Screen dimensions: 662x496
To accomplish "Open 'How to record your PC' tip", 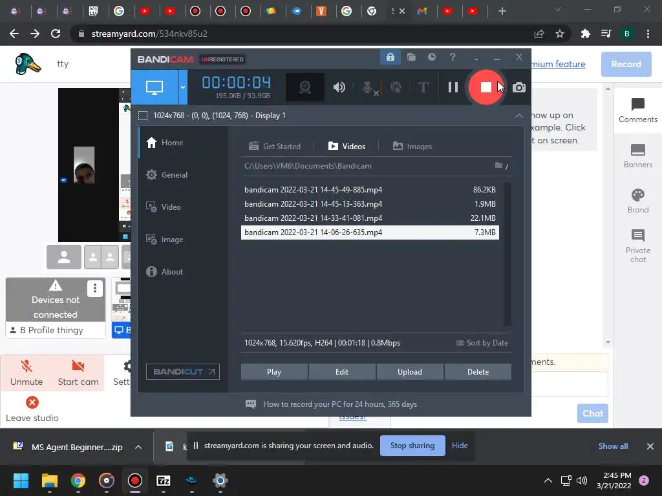I will click(332, 404).
